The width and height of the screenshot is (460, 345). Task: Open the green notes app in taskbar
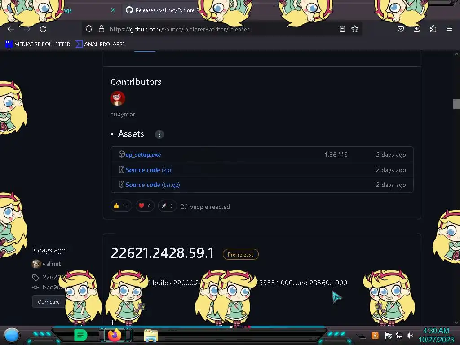coord(81,335)
